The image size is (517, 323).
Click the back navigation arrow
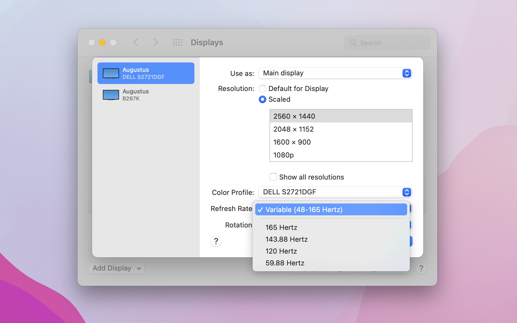[x=136, y=42]
